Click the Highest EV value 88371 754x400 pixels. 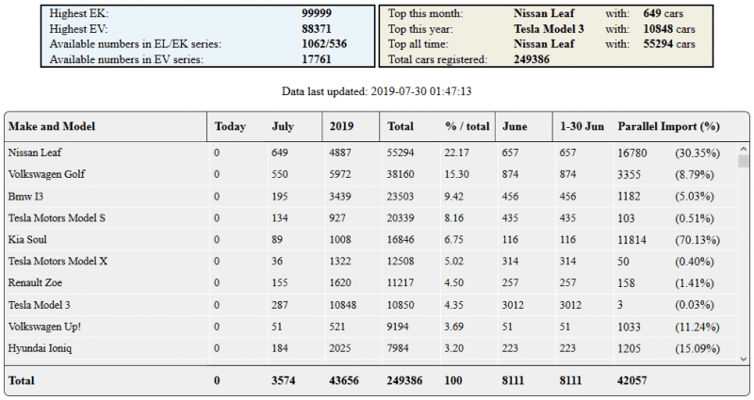pyautogui.click(x=317, y=29)
